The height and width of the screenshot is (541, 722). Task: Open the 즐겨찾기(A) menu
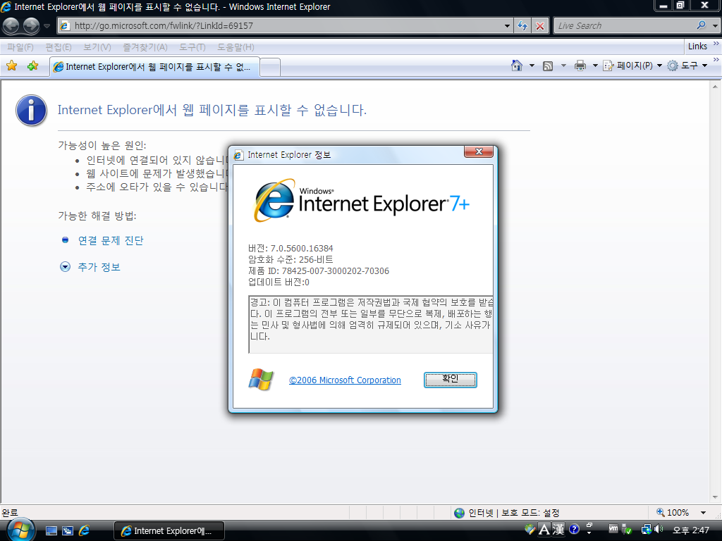pos(145,47)
